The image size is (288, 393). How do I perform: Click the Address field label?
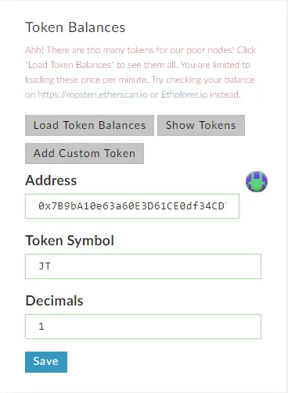click(51, 180)
